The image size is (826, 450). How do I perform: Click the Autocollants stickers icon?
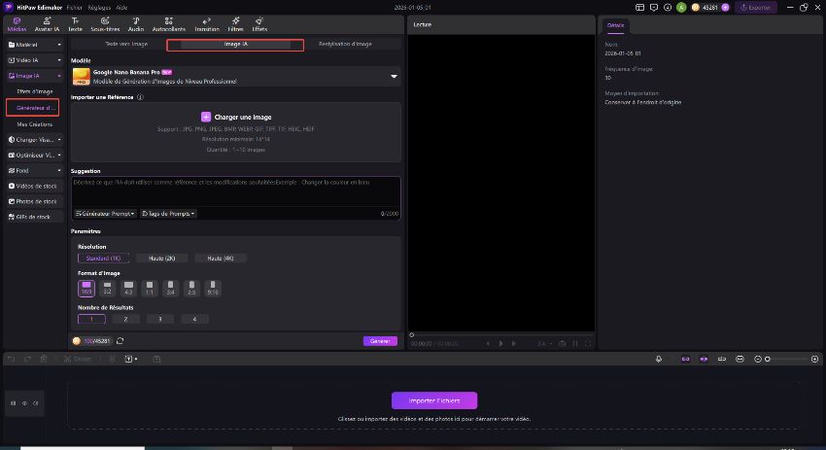click(169, 23)
